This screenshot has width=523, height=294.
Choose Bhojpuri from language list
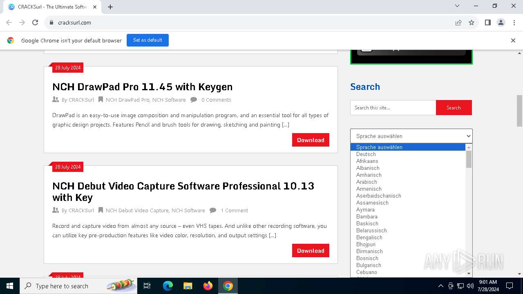tap(408, 244)
